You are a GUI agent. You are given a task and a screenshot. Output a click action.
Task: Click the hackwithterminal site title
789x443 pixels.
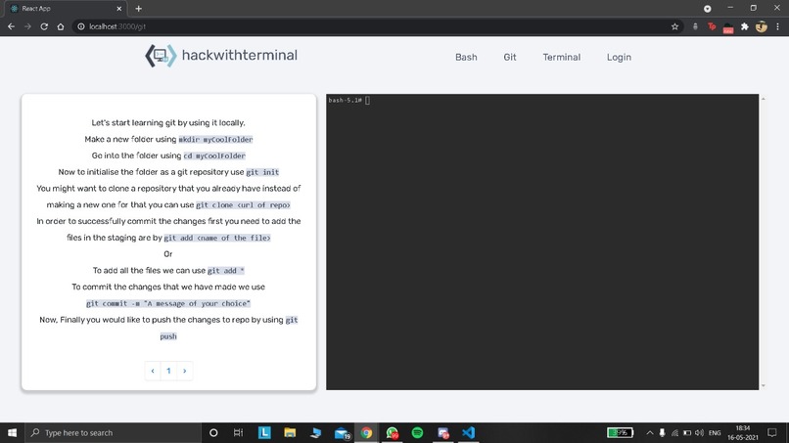tap(240, 56)
